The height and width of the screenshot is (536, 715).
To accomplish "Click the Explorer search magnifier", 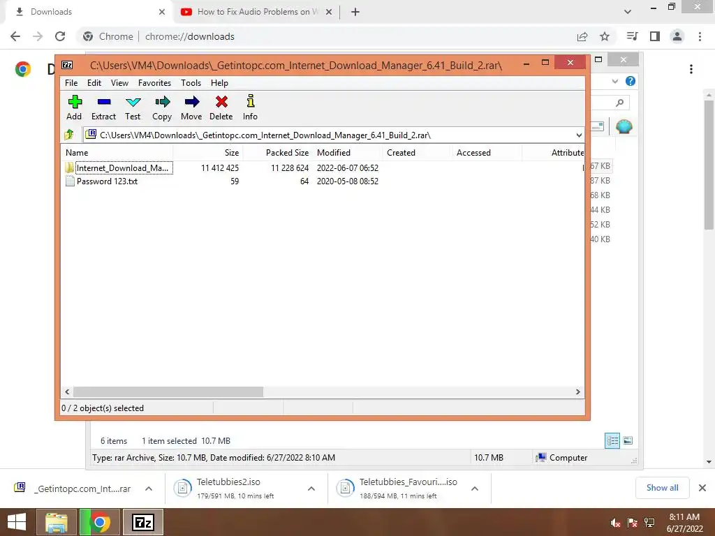I will click(619, 103).
